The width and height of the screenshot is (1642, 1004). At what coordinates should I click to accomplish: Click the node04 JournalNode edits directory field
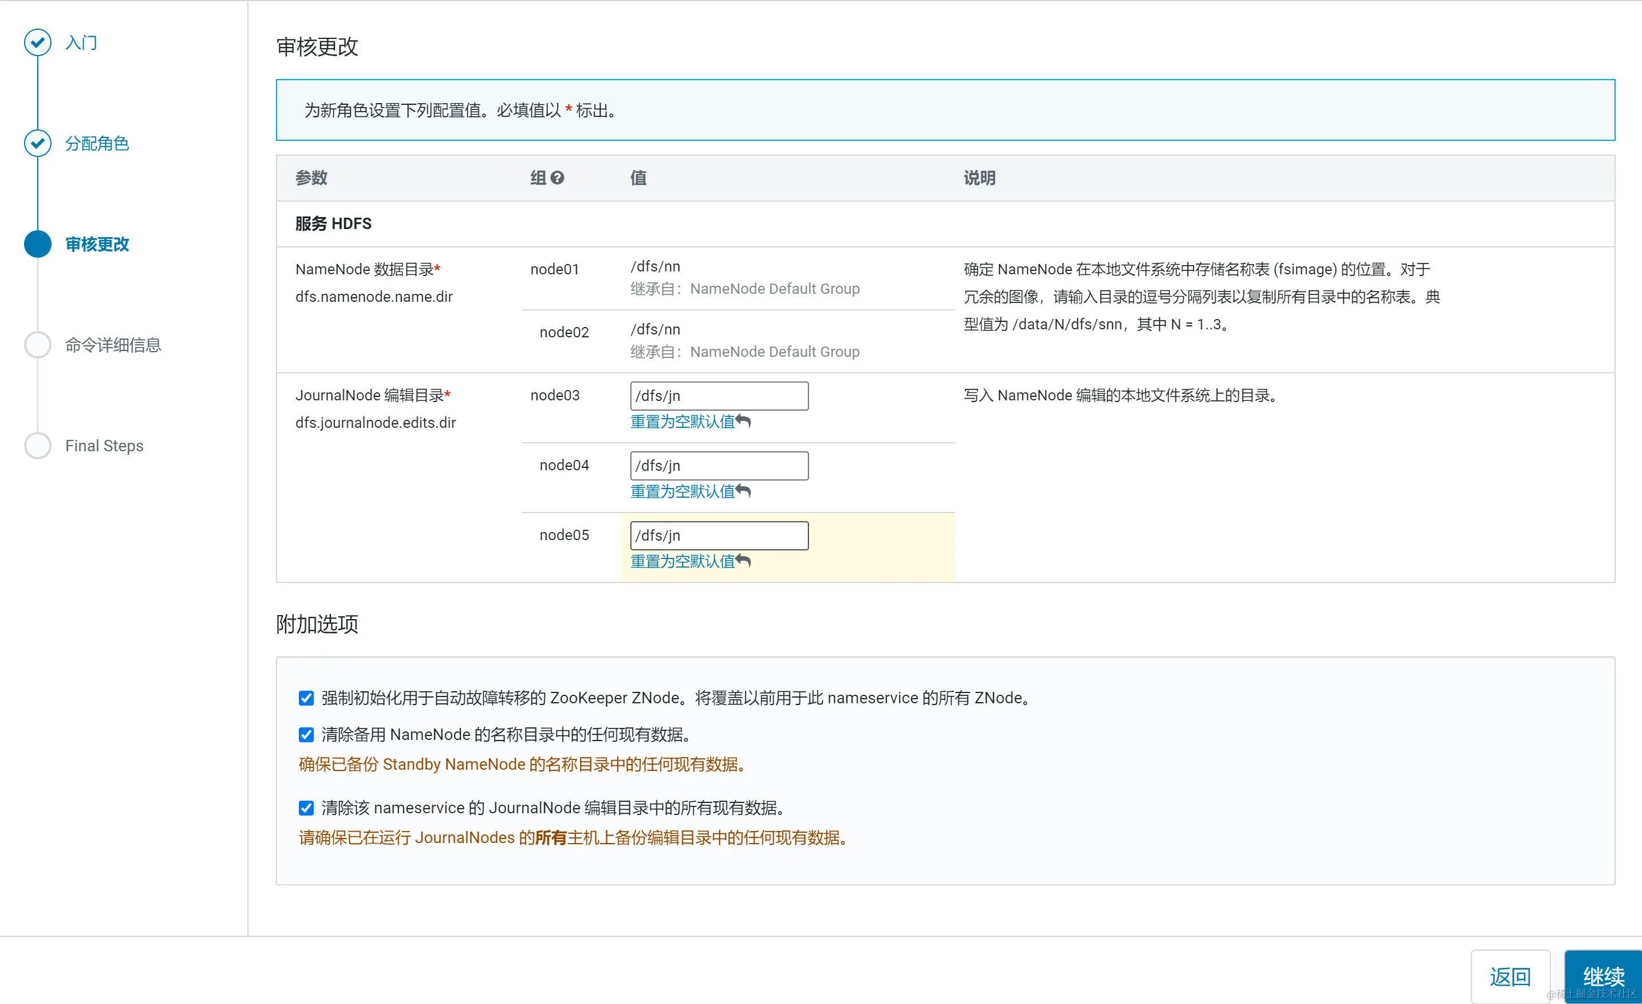[x=719, y=466]
